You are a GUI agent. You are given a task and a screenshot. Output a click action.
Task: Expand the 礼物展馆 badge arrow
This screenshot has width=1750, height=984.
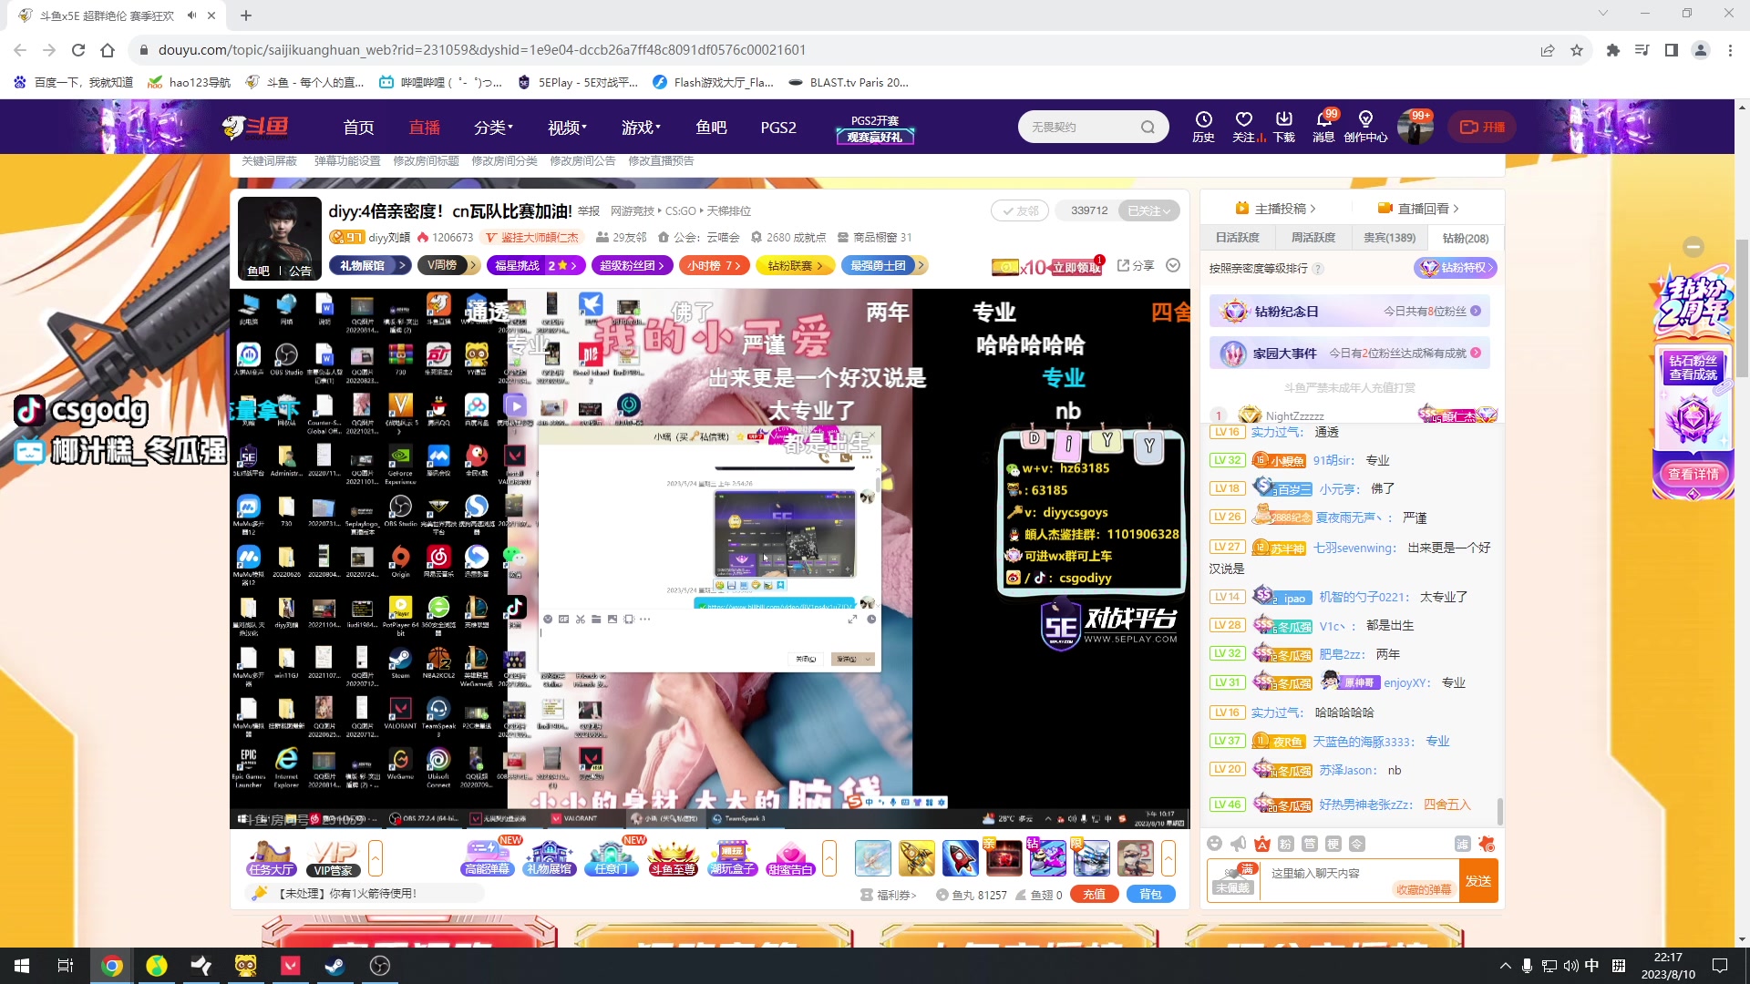click(x=402, y=265)
